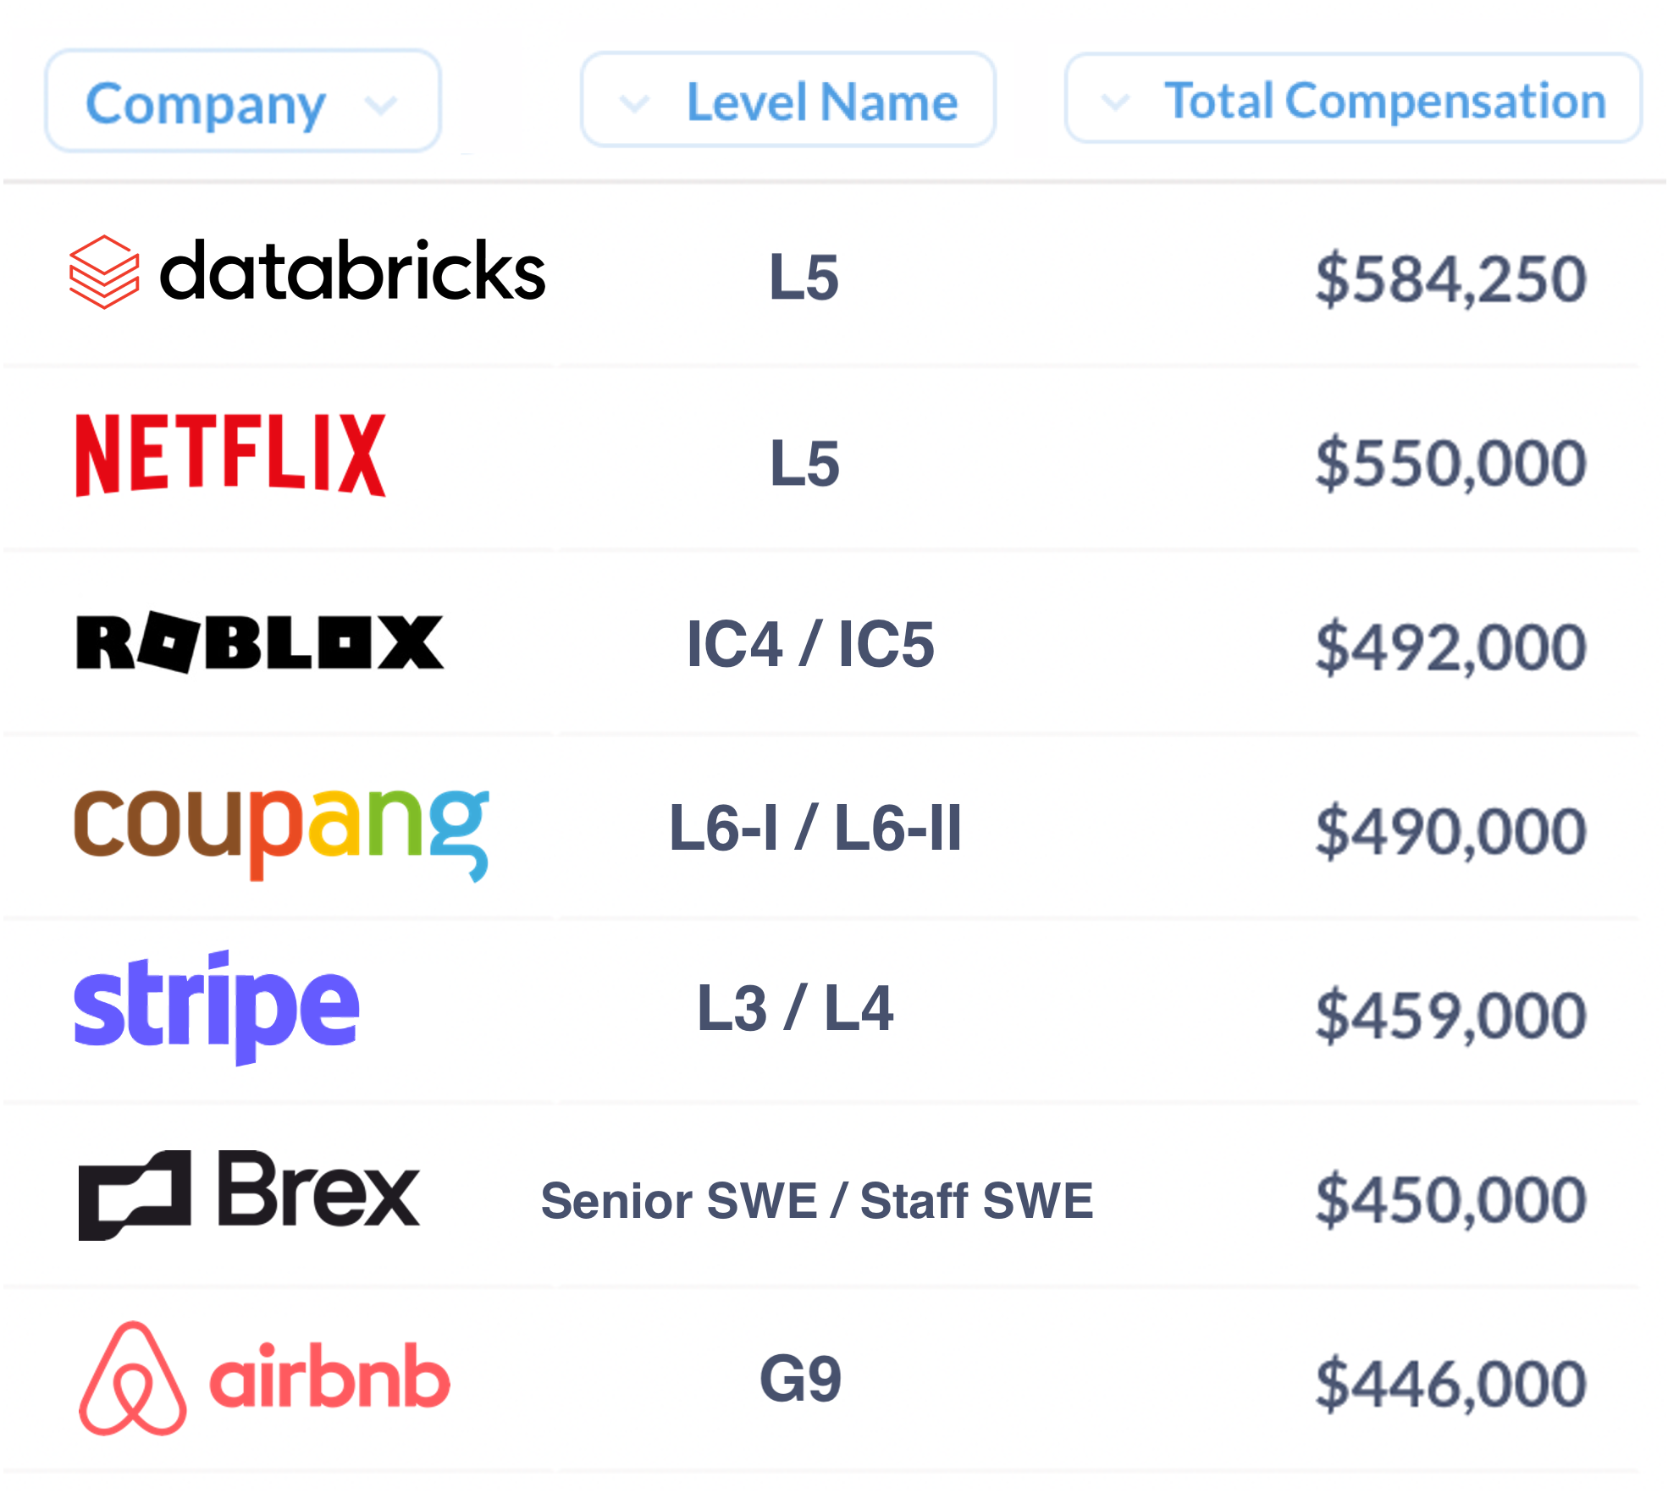Open the Total Compensation sort dropdown
1668x1493 pixels.
1354,98
